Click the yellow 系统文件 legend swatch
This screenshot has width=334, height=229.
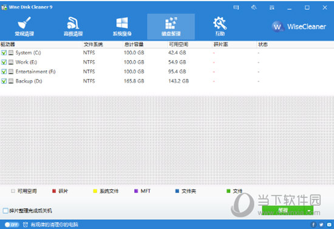(x=95, y=191)
